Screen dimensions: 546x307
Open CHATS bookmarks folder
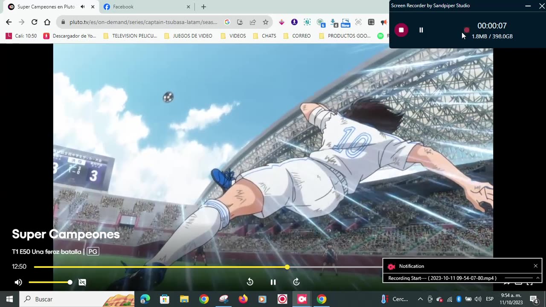pyautogui.click(x=264, y=36)
